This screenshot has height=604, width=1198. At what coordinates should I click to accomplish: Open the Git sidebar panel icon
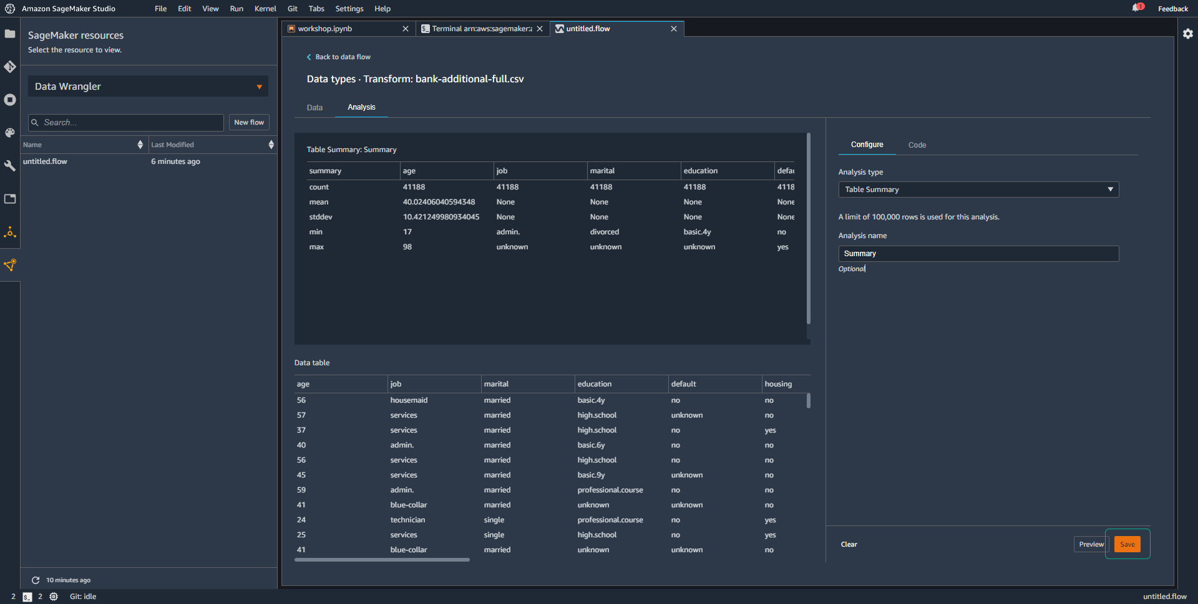click(x=10, y=67)
